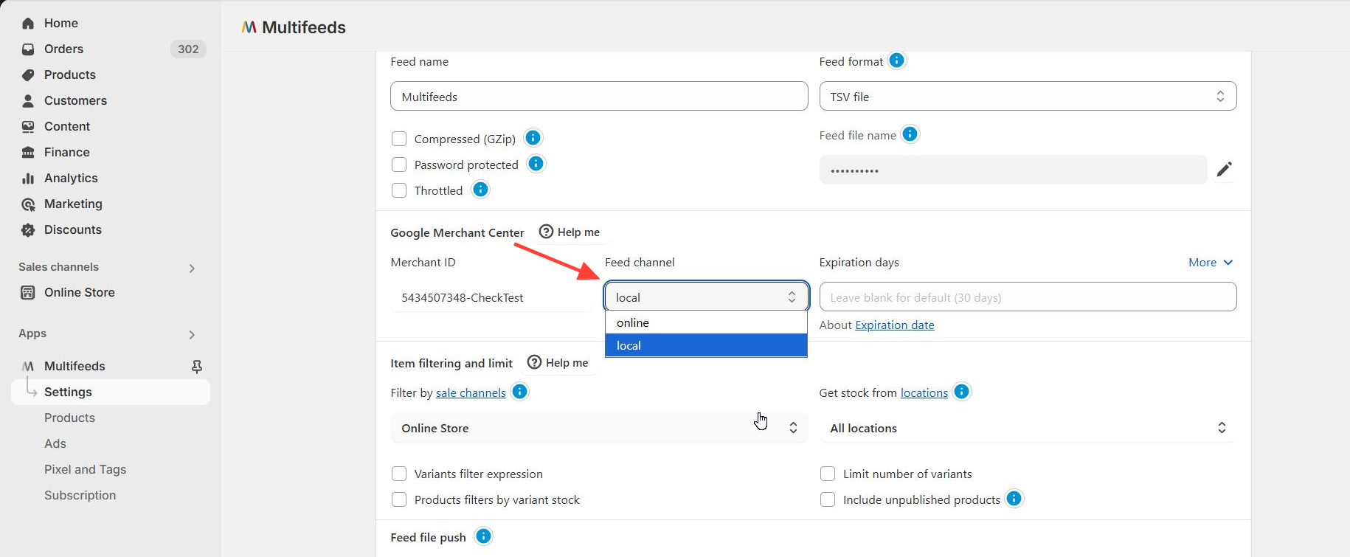Check Products filters by variant stock
The image size is (1350, 557).
point(399,499)
